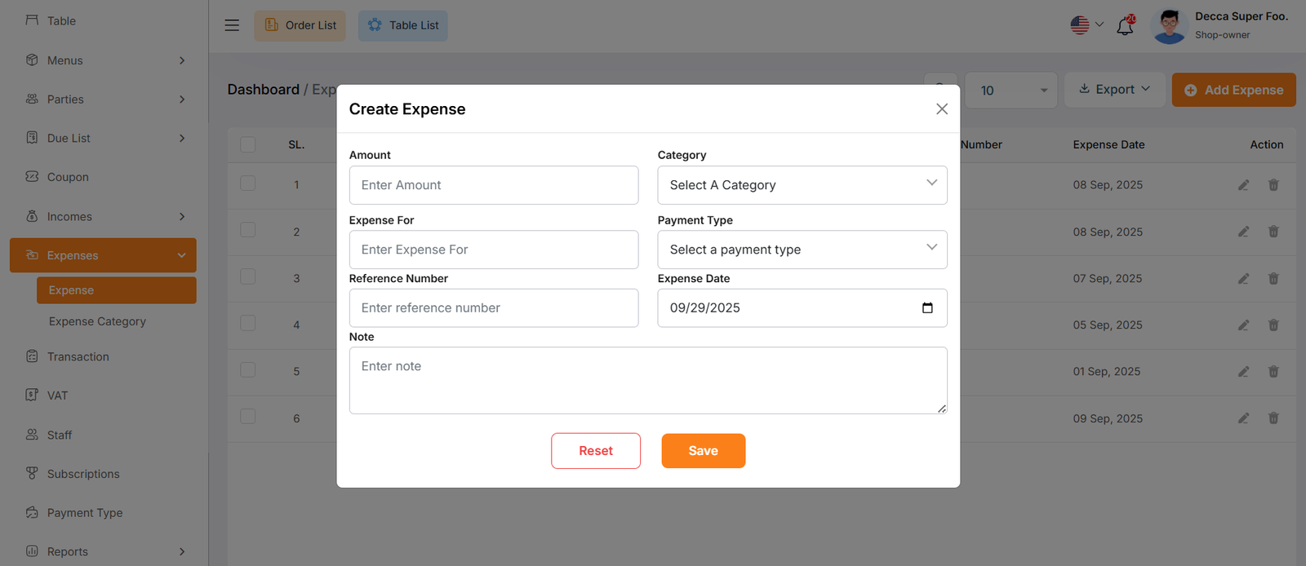Viewport: 1306px width, 566px height.
Task: Check the checkbox for row 2
Action: click(x=248, y=231)
